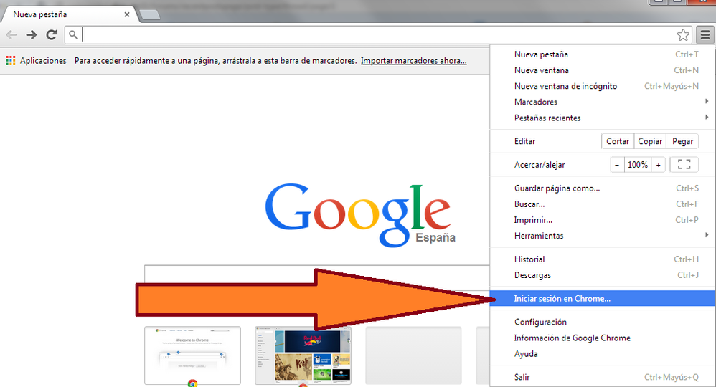
Task: Expand the Marcadores submenu
Action: (603, 102)
